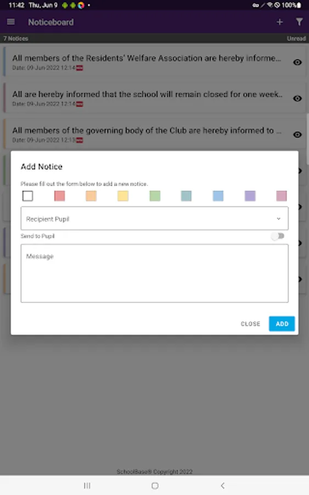Open the hamburger navigation menu
This screenshot has height=495, width=309.
tap(11, 22)
